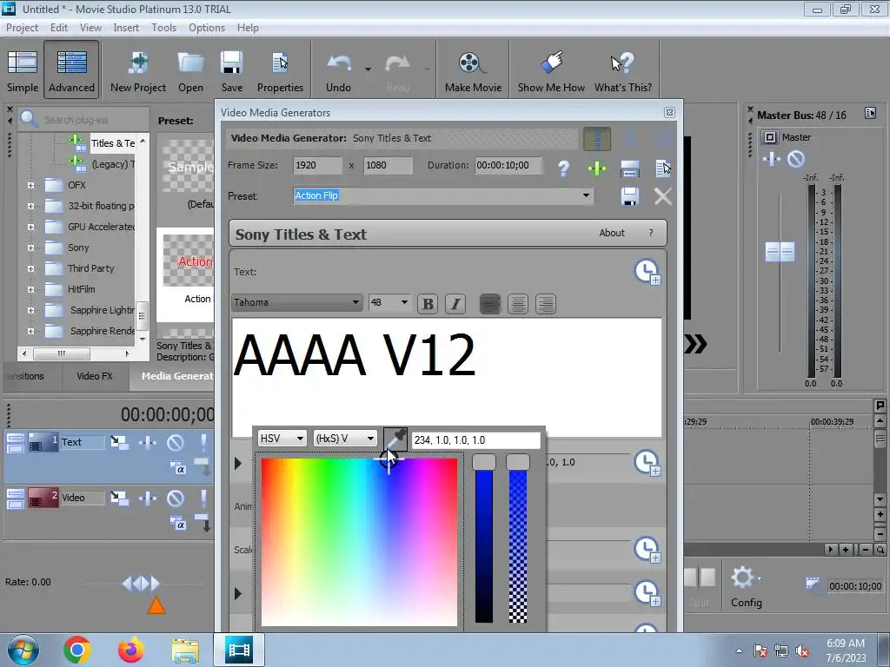Open font size 48 dropdown

404,302
